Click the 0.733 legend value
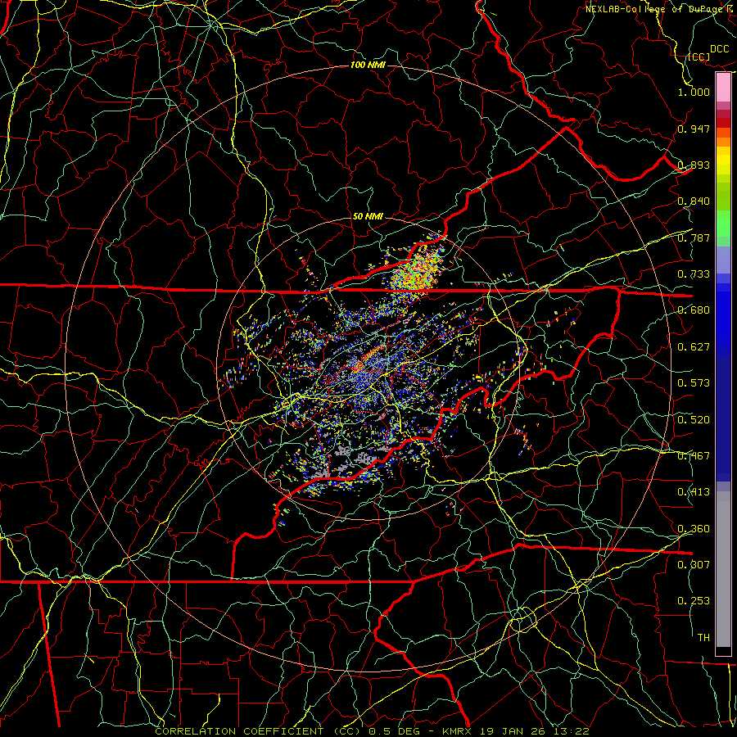This screenshot has height=737, width=737. click(x=694, y=274)
